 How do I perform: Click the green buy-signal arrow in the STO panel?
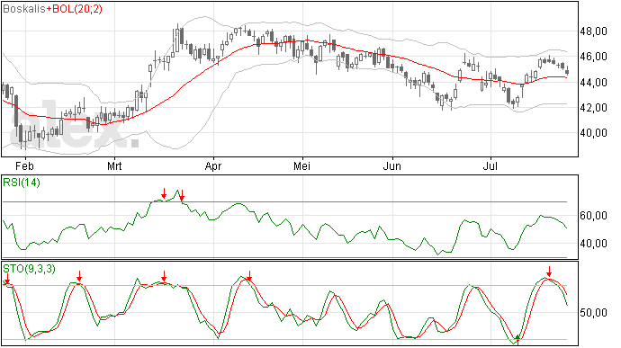click(517, 339)
